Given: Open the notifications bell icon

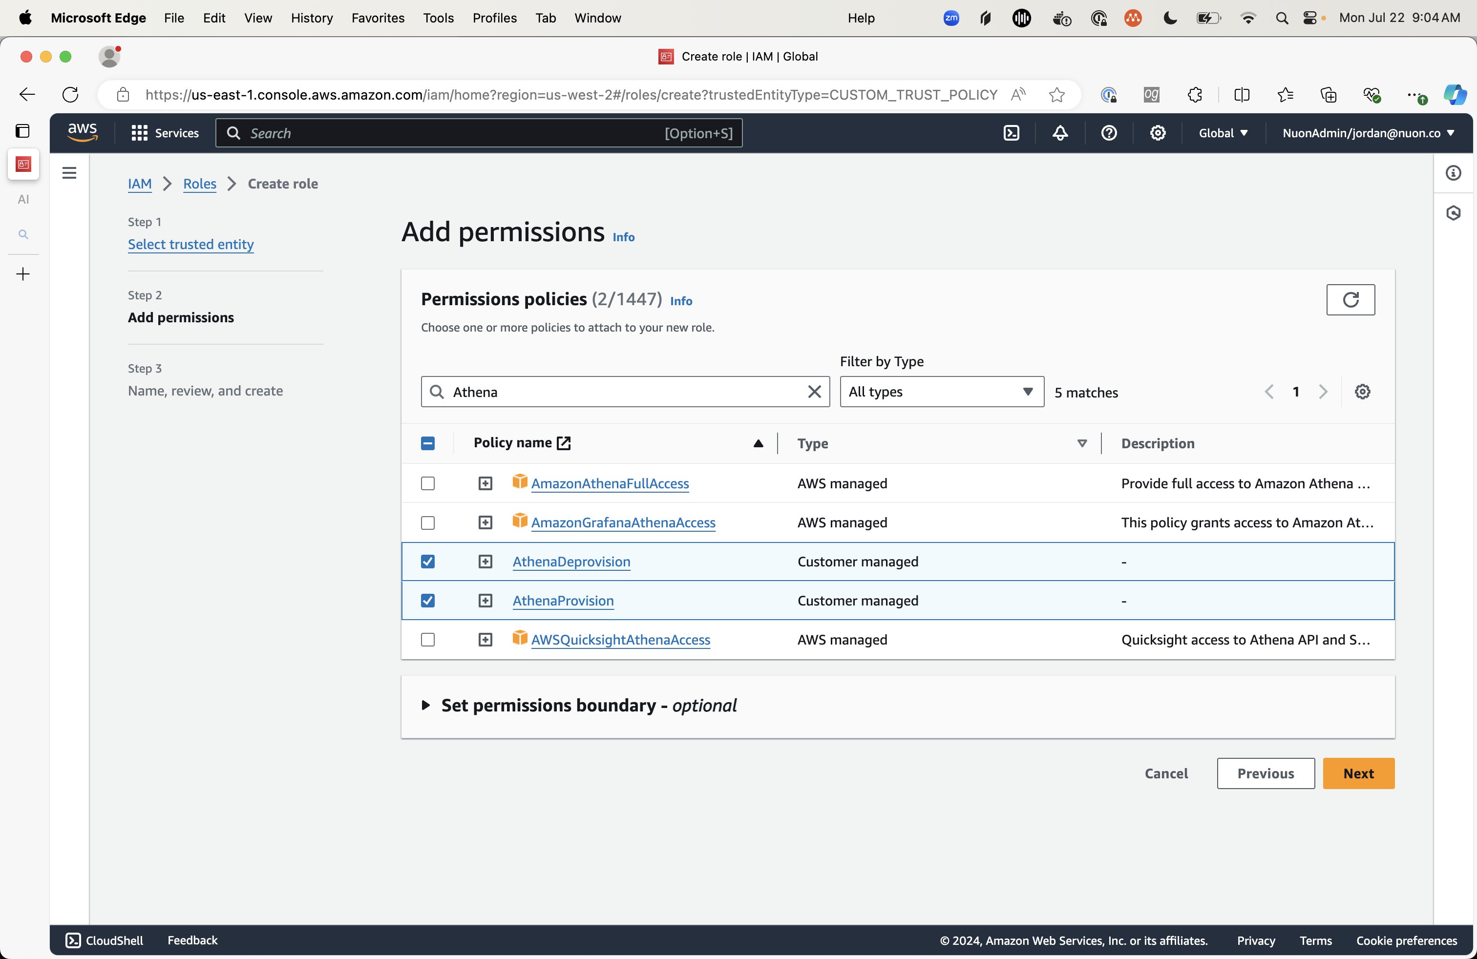Looking at the screenshot, I should (1060, 133).
